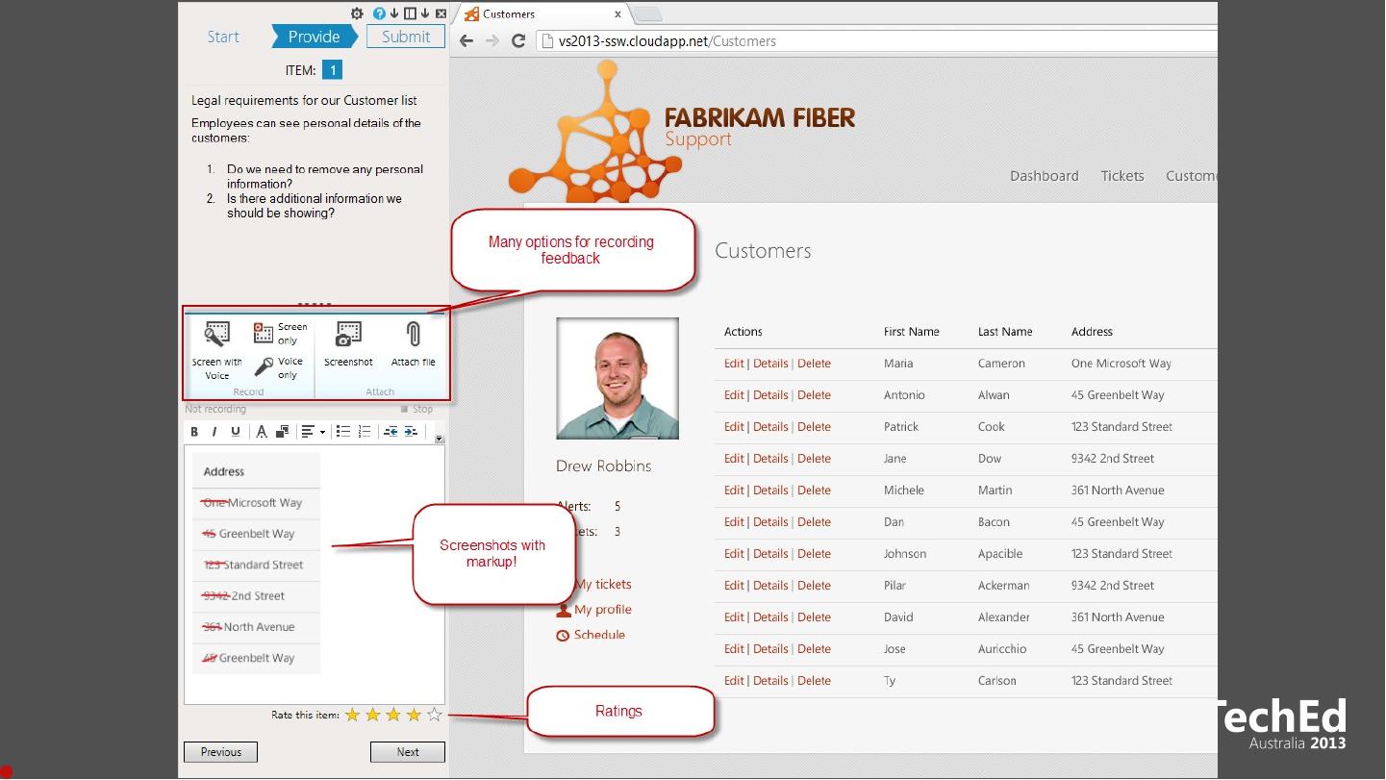
Task: Expand the arrow beside the help icon
Action: (x=393, y=13)
